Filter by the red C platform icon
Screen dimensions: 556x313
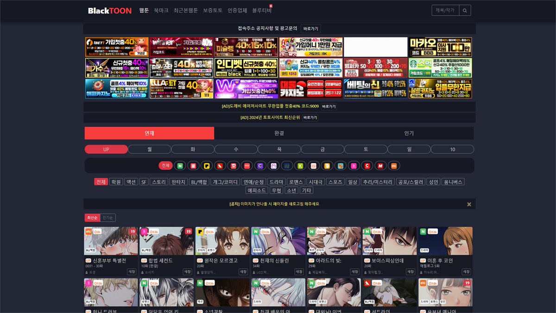(367, 166)
